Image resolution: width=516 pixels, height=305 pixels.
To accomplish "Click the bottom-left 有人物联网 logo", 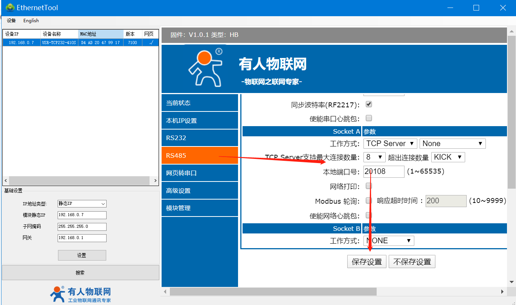I will [80, 294].
